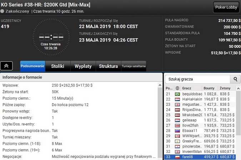Click the format info scroll up arrow
Image resolution: width=241 pixels, height=160 pixels.
pos(160,85)
